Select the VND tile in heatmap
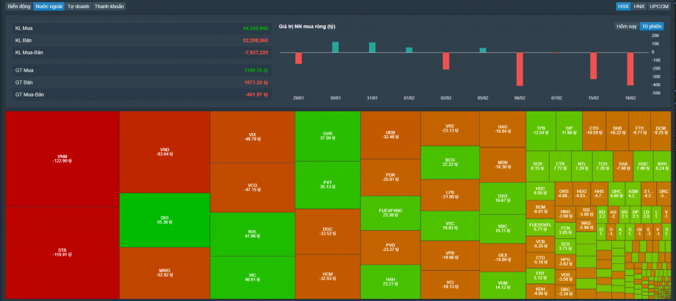Image resolution: width=676 pixels, height=301 pixels. (164, 152)
